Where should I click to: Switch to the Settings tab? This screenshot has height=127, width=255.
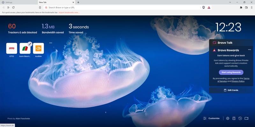click(19, 2)
